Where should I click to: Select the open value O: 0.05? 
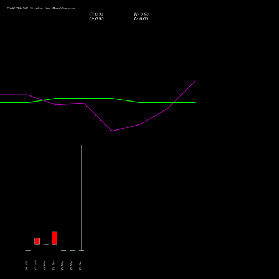click(97, 19)
